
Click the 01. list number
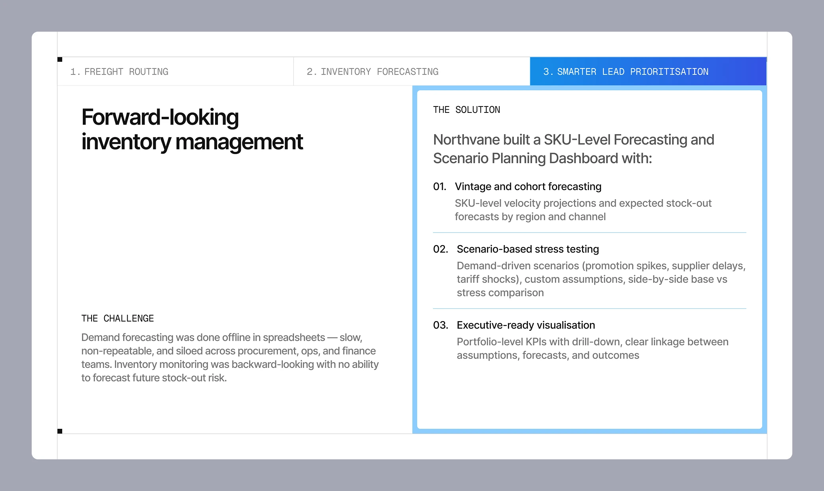point(440,187)
